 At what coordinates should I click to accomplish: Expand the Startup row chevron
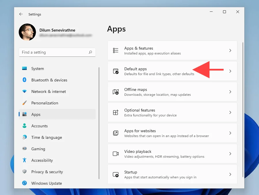click(x=230, y=174)
